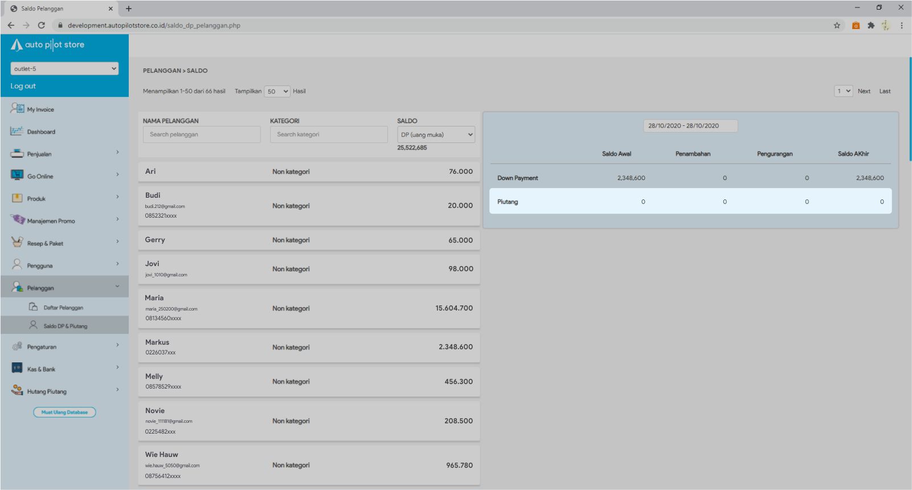Open Daftar Pelanggan submenu item
Viewport: 912px width, 490px height.
(63, 308)
